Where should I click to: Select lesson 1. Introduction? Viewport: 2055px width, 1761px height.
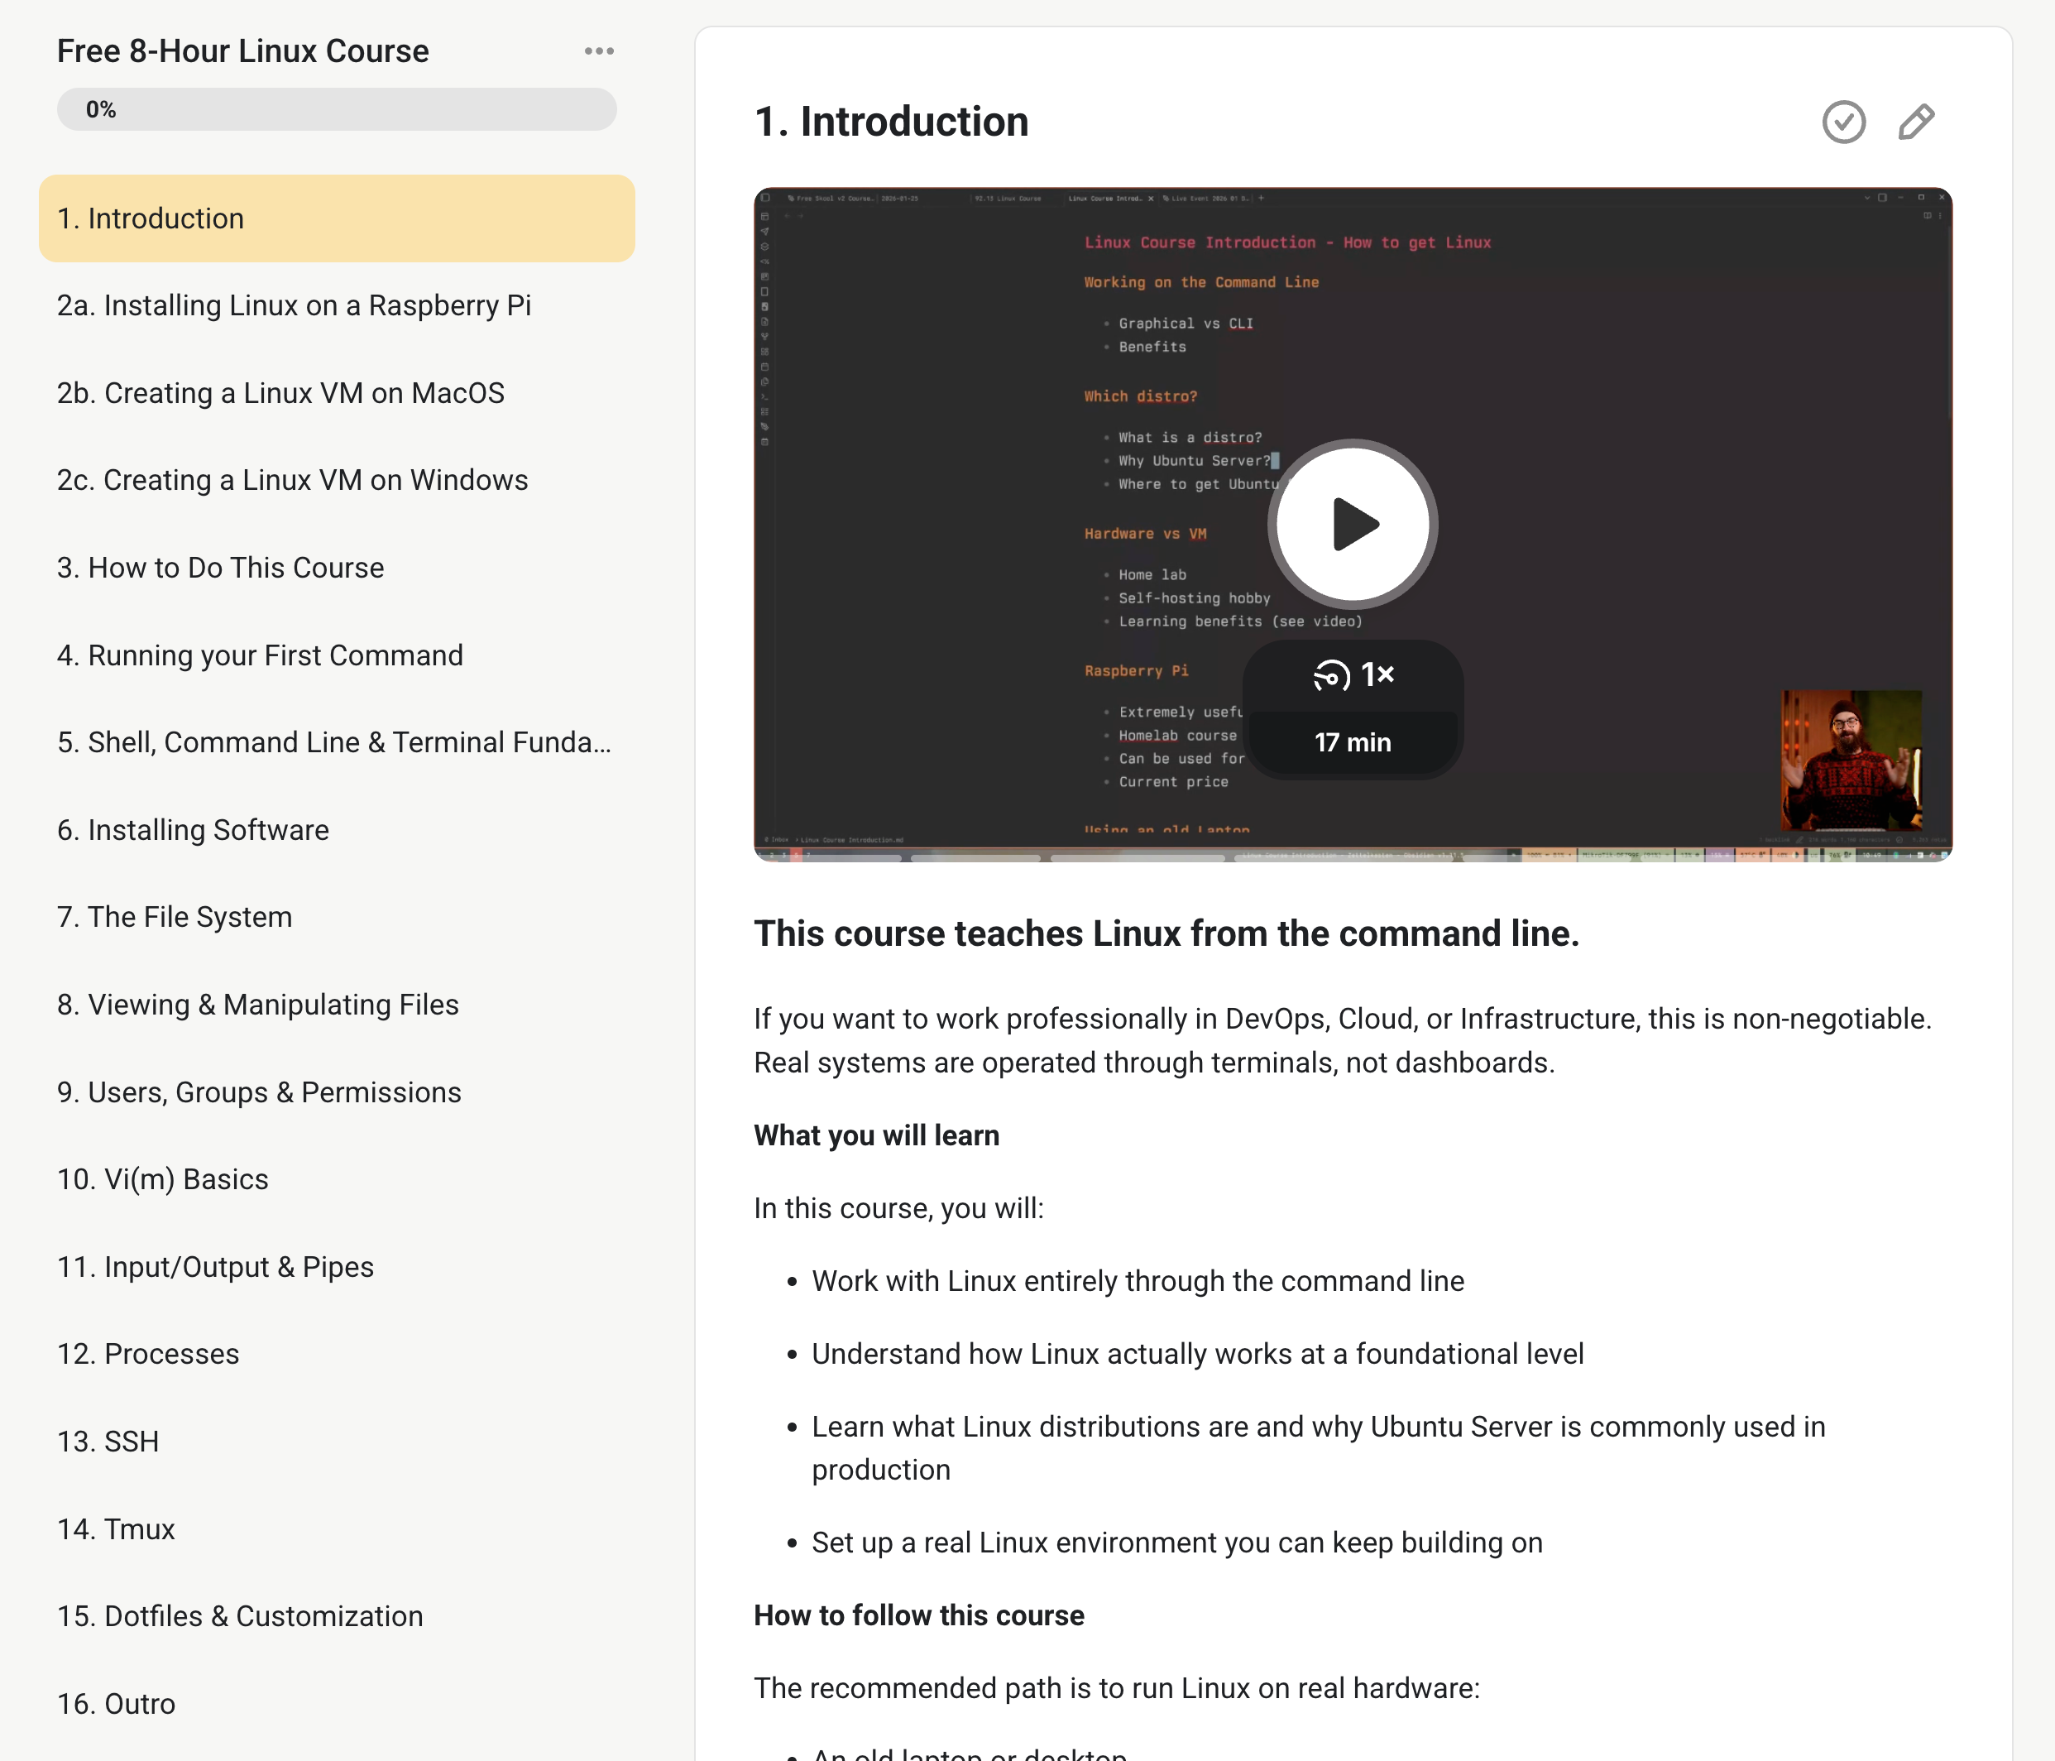click(336, 218)
